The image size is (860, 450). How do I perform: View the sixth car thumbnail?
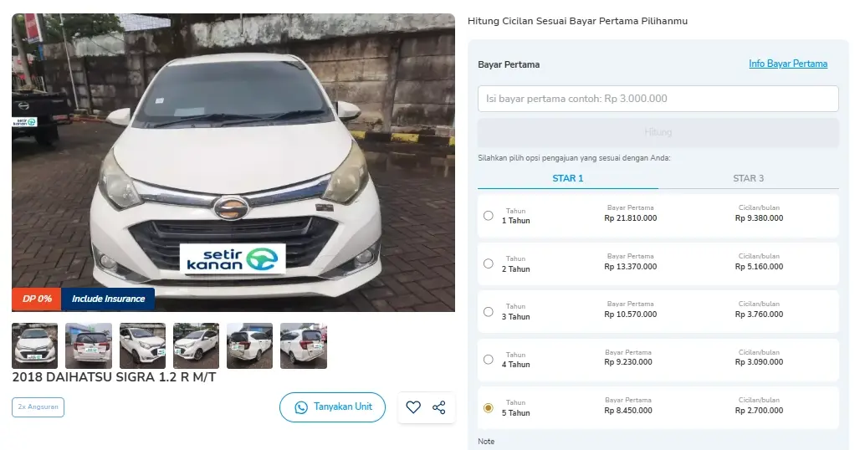coord(303,345)
